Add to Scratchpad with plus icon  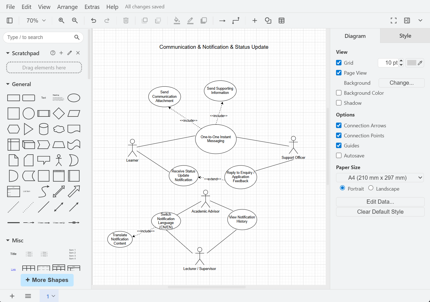coord(61,53)
